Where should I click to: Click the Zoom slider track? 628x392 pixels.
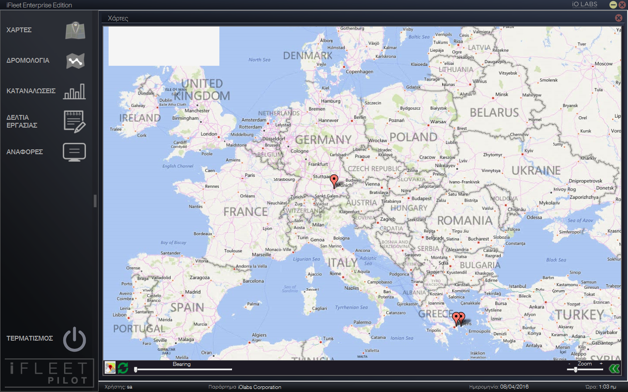[x=589, y=369]
